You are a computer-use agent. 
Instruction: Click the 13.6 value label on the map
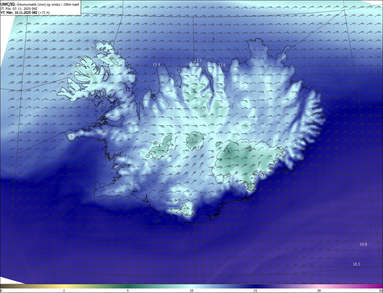222,65
